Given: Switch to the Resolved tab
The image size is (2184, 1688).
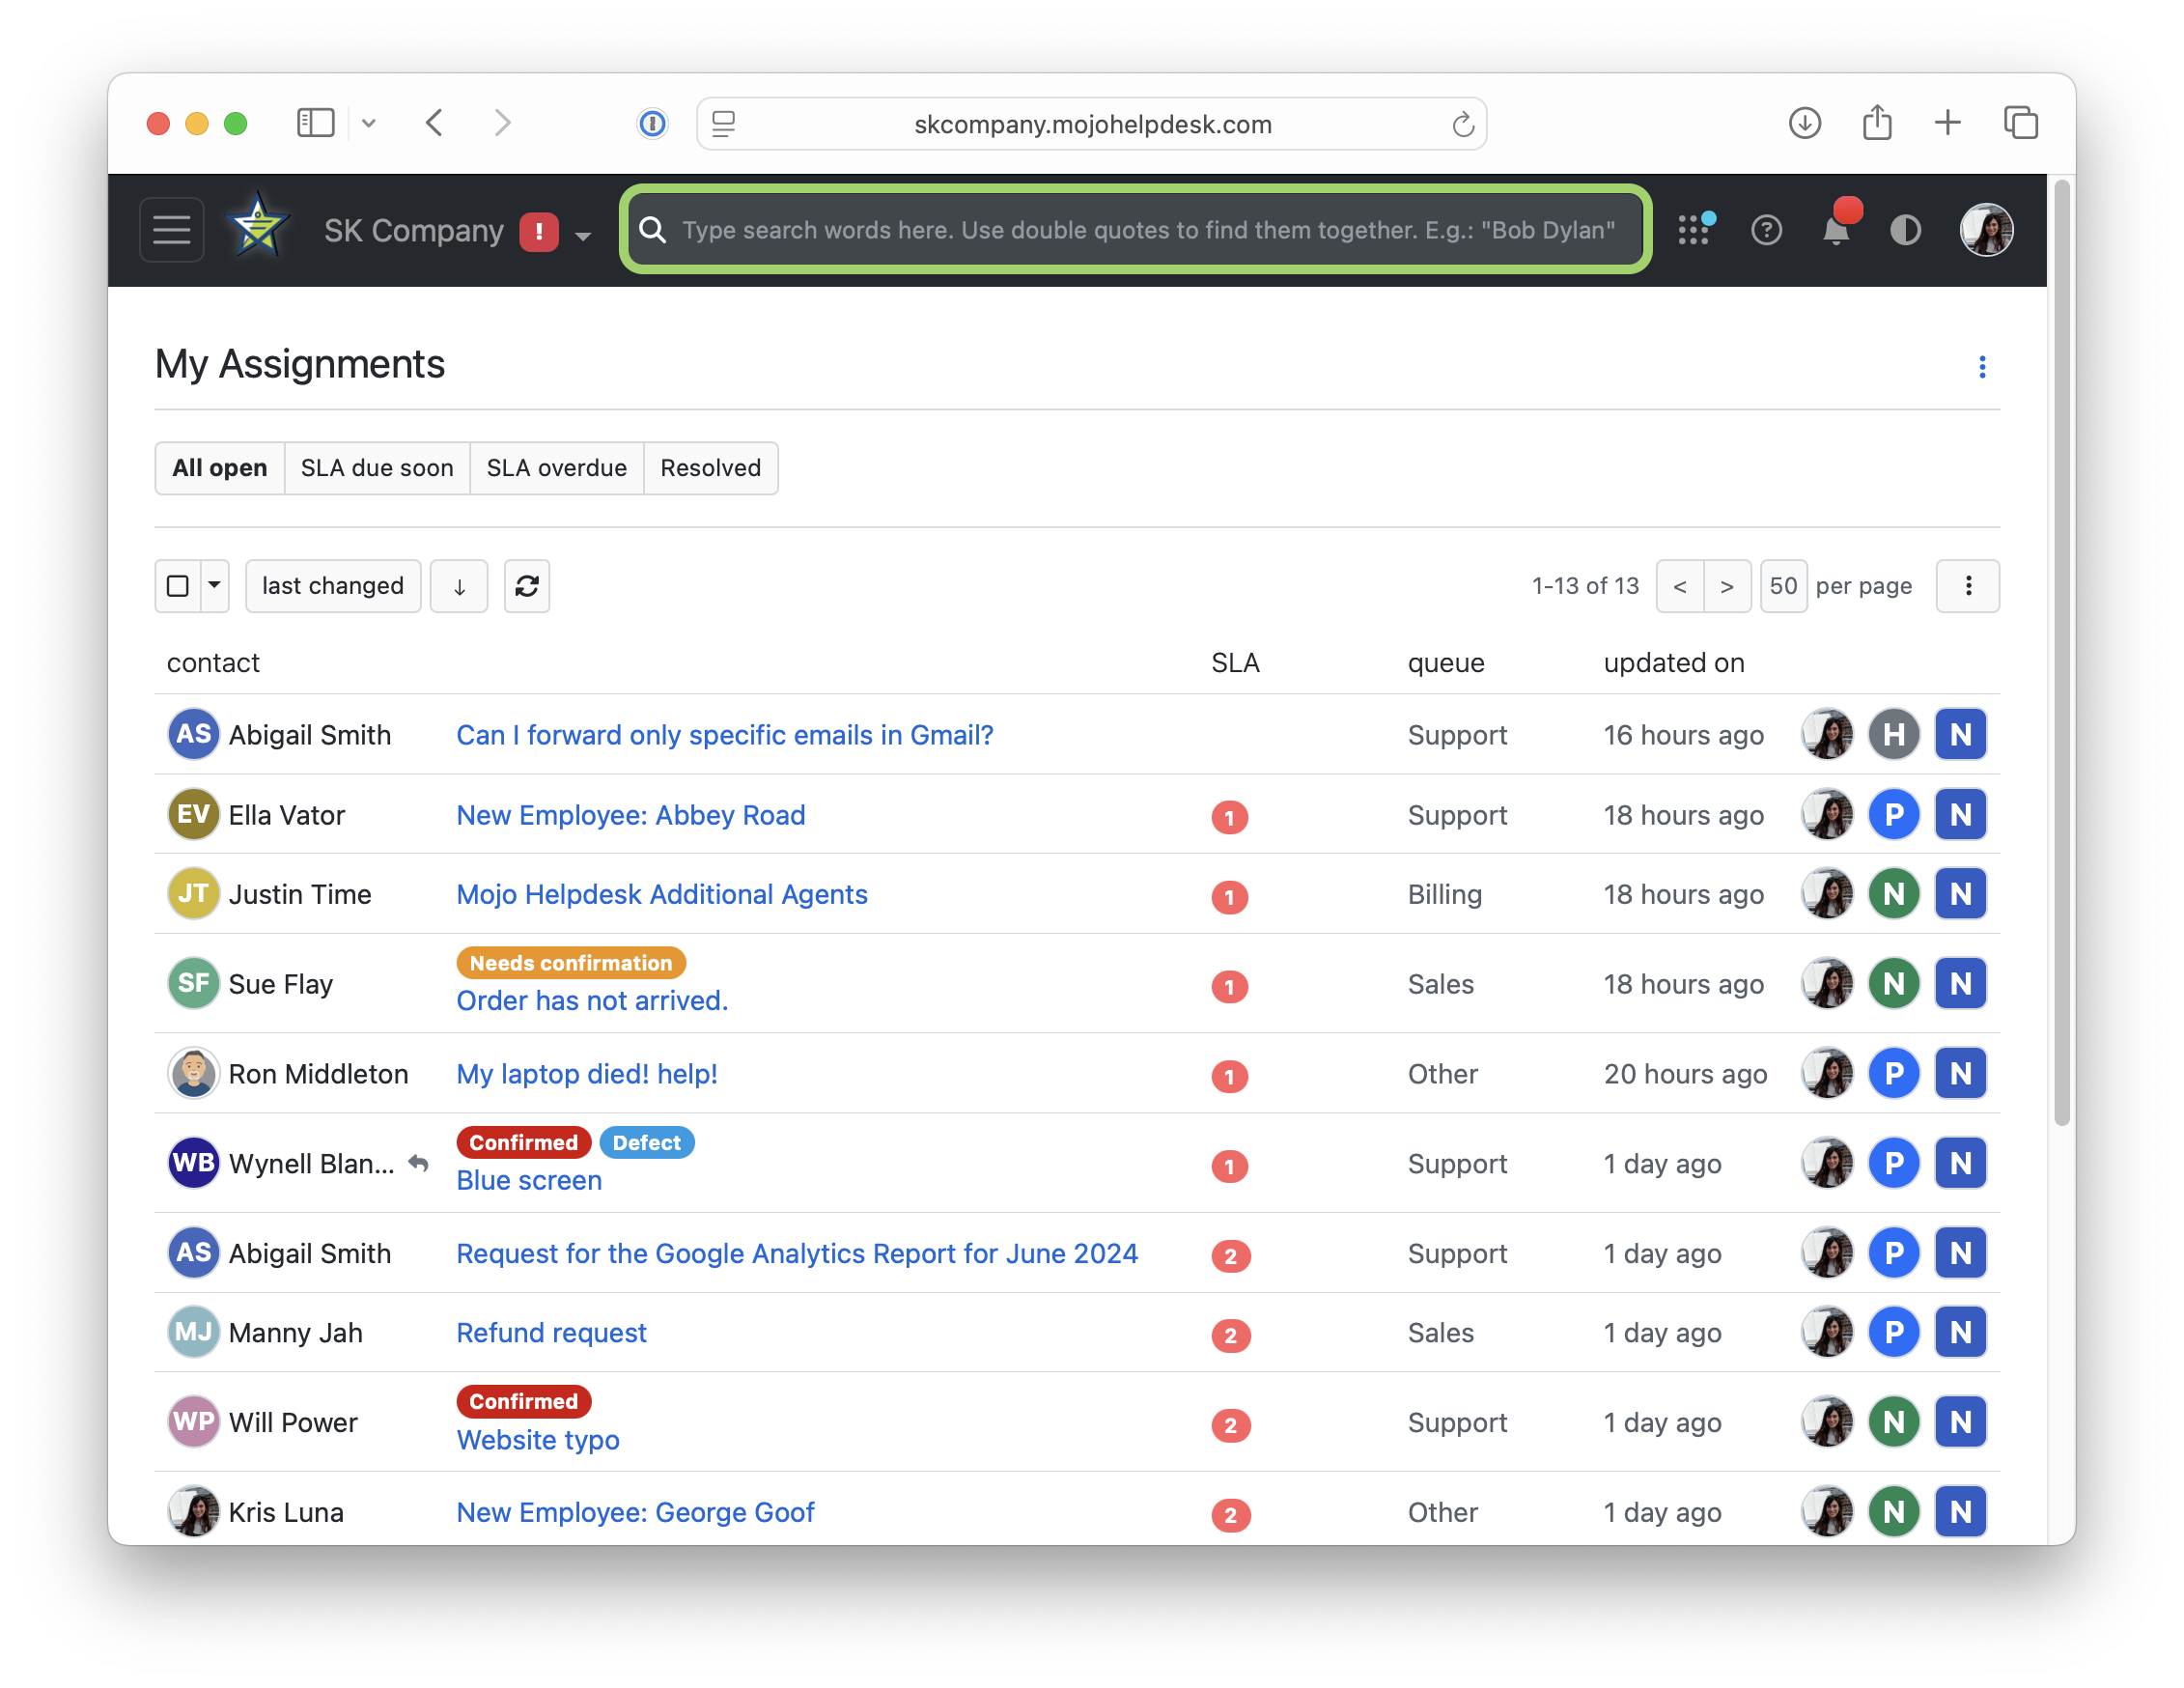Looking at the screenshot, I should 710,468.
